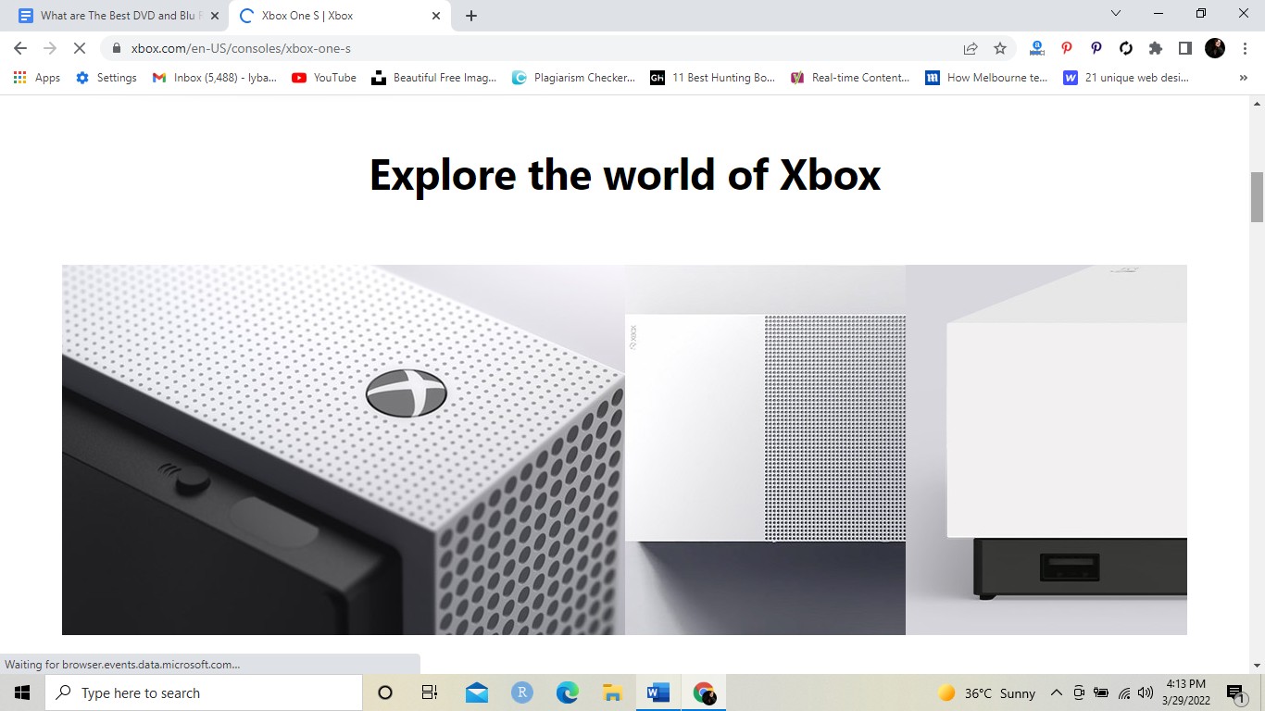Go back to the previous page
1265x711 pixels.
20,48
